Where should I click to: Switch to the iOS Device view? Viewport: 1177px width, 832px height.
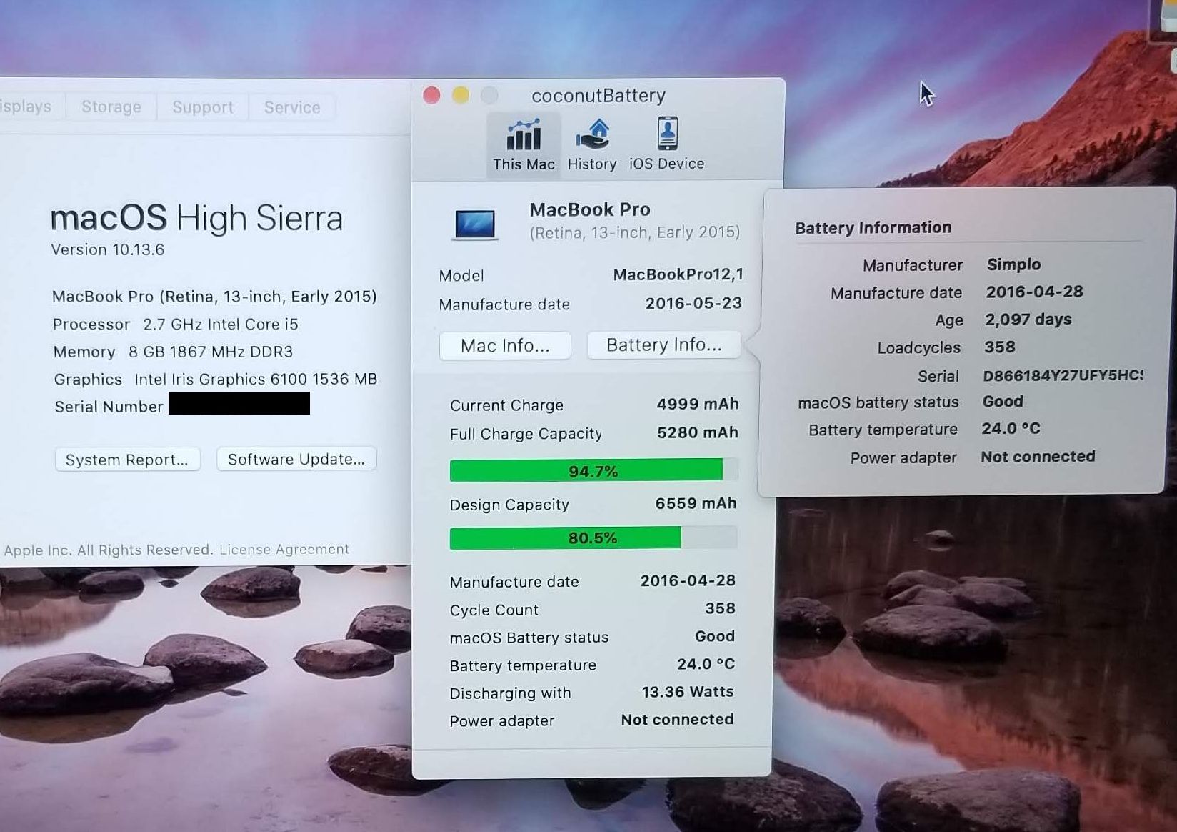[x=666, y=145]
